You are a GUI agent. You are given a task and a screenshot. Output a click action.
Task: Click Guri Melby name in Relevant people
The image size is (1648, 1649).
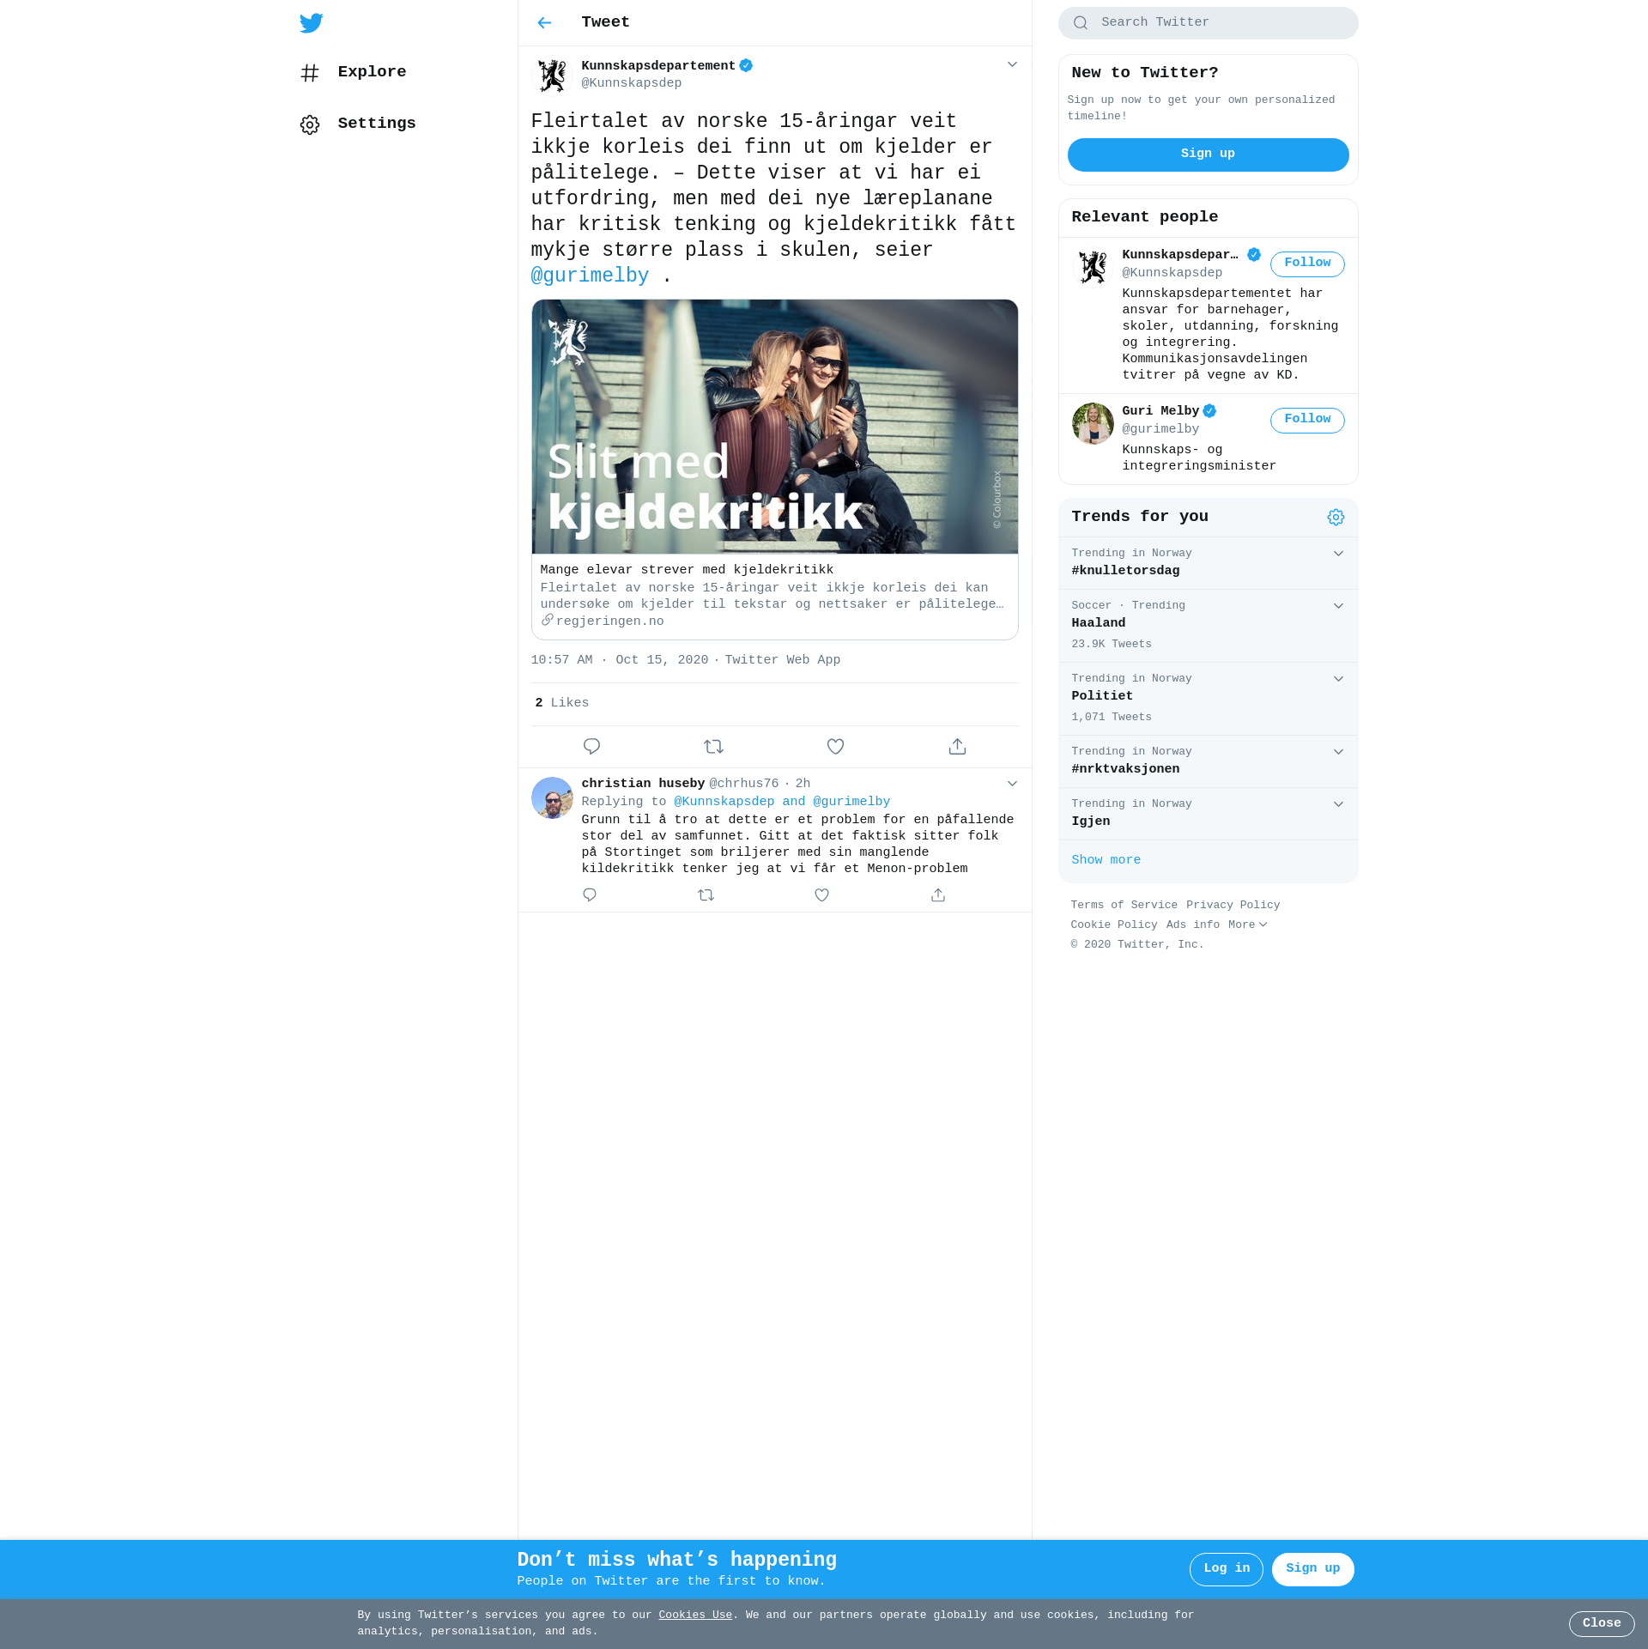[1160, 411]
